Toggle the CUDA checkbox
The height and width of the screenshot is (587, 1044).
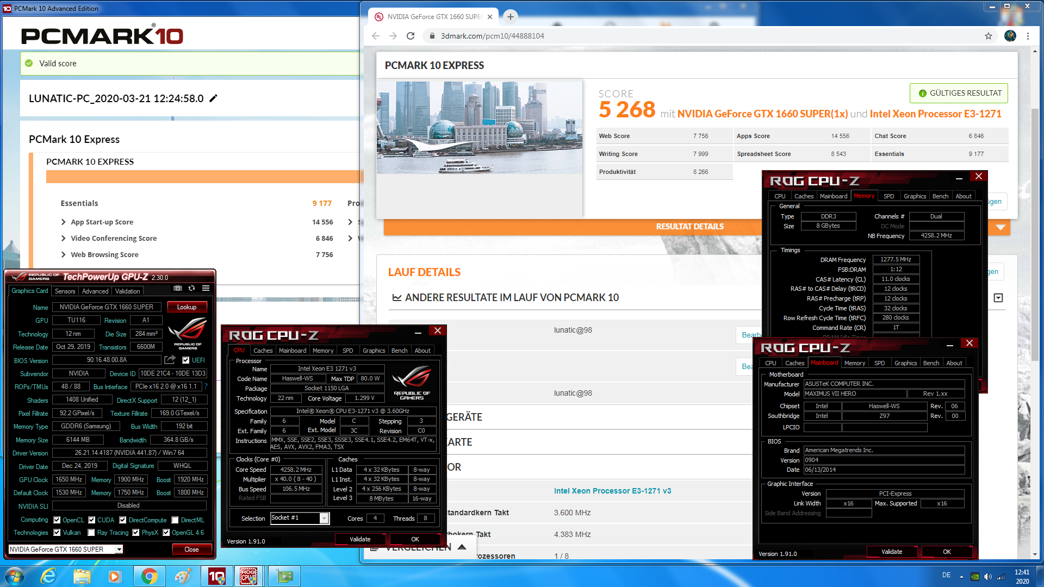pos(92,520)
